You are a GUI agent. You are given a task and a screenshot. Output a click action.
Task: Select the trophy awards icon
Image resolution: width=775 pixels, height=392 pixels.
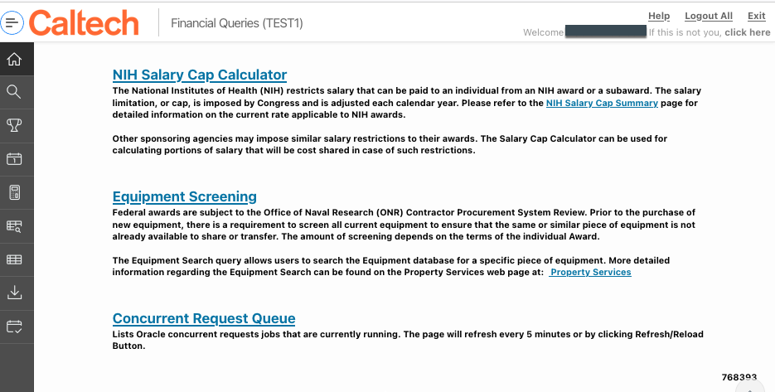coord(14,125)
